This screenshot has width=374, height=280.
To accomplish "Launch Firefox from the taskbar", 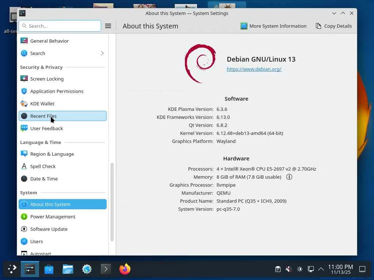I will [x=125, y=269].
